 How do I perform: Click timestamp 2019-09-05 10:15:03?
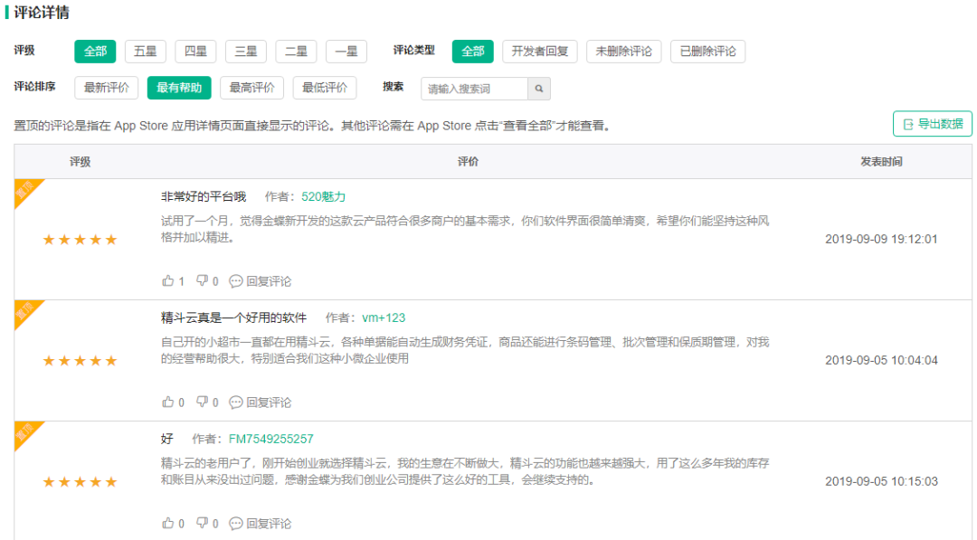[881, 481]
